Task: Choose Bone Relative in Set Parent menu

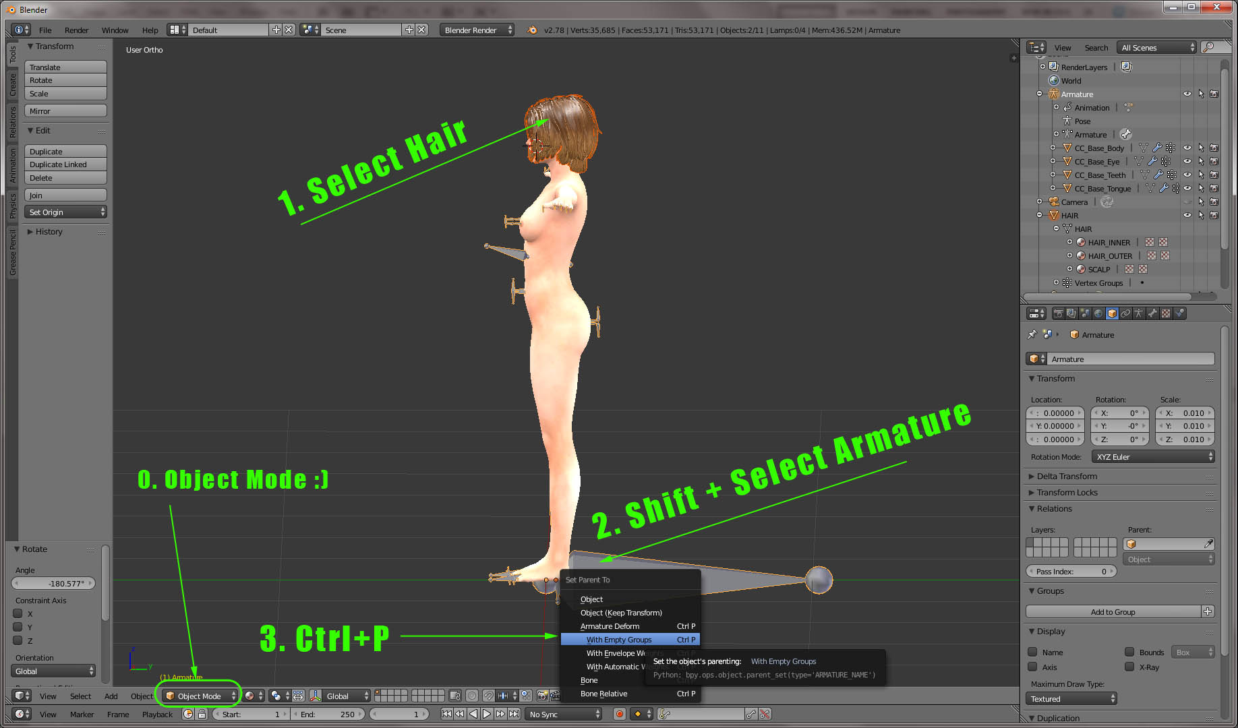Action: pyautogui.click(x=630, y=694)
